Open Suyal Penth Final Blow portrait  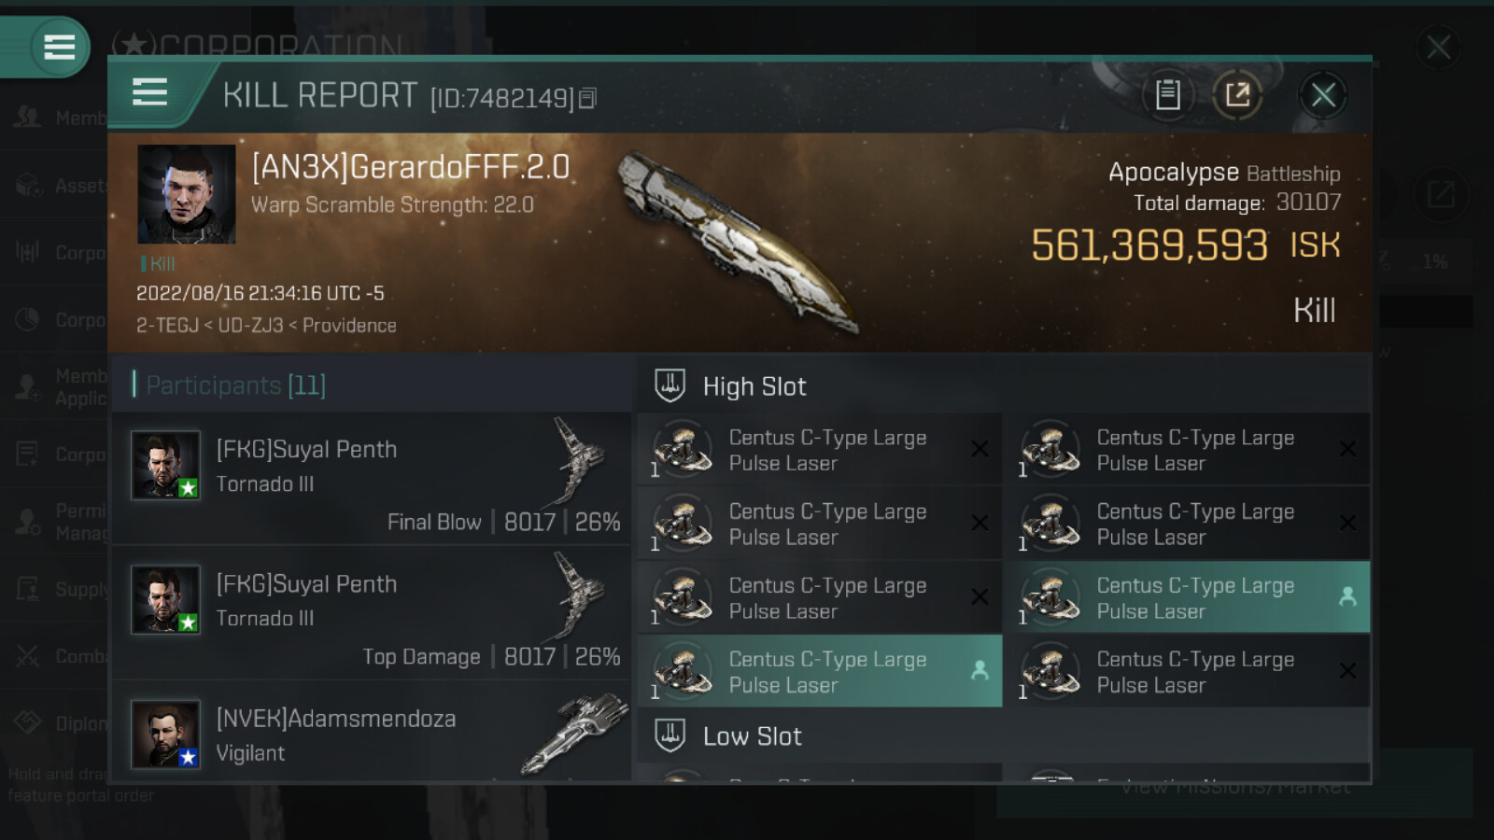pyautogui.click(x=165, y=465)
